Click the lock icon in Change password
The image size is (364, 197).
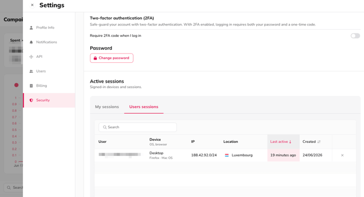click(95, 58)
